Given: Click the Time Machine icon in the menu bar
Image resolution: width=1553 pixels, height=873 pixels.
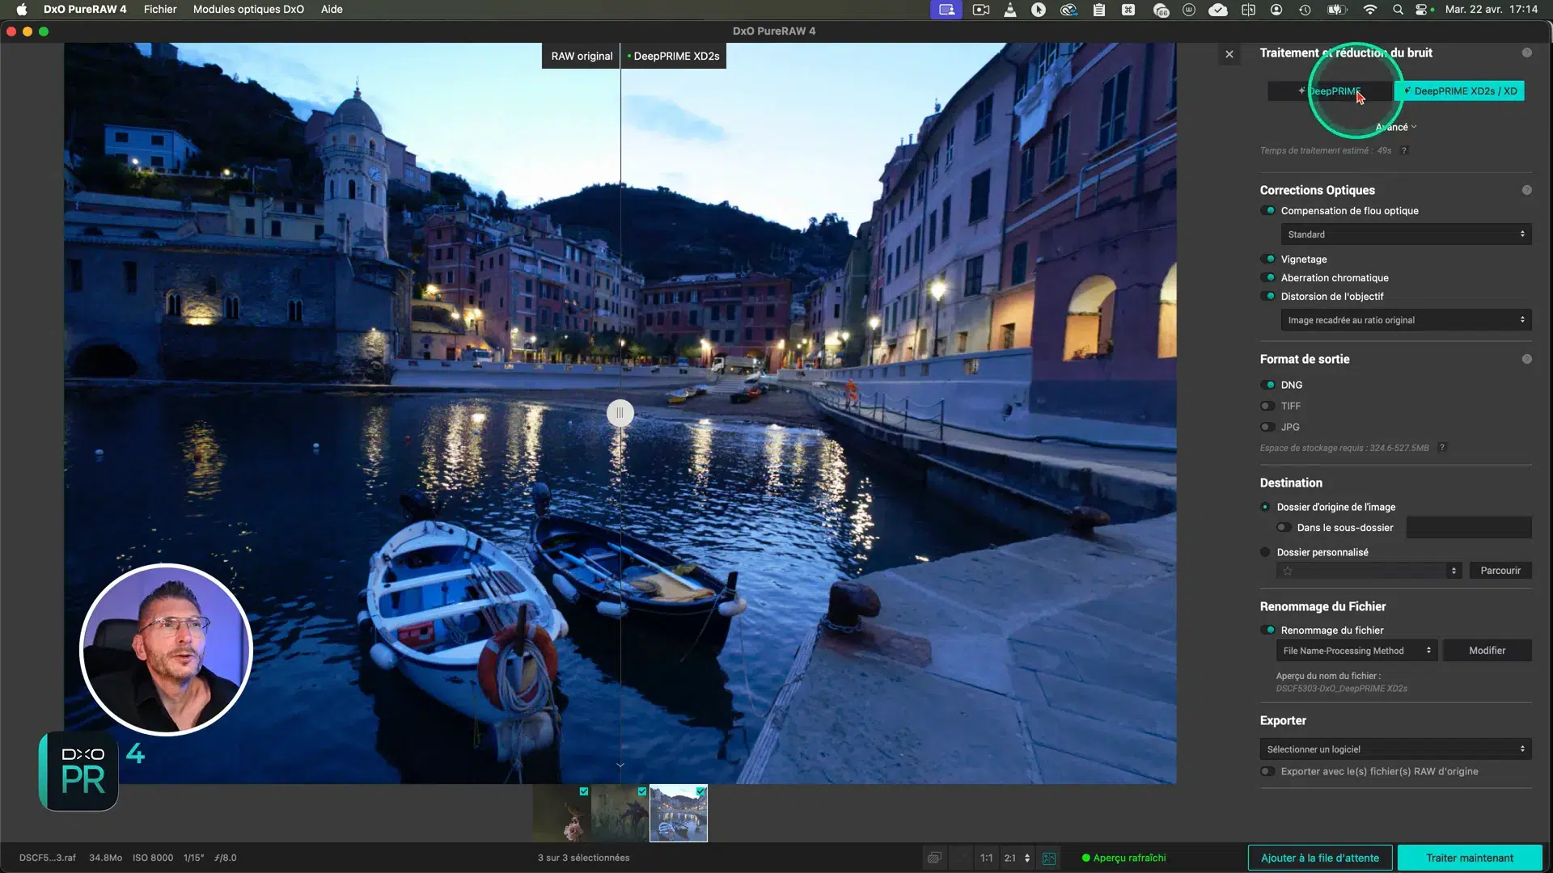Looking at the screenshot, I should (x=1305, y=10).
